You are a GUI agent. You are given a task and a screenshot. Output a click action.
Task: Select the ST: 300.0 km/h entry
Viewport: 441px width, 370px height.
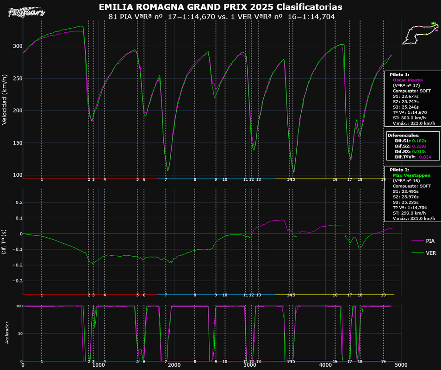(x=409, y=118)
